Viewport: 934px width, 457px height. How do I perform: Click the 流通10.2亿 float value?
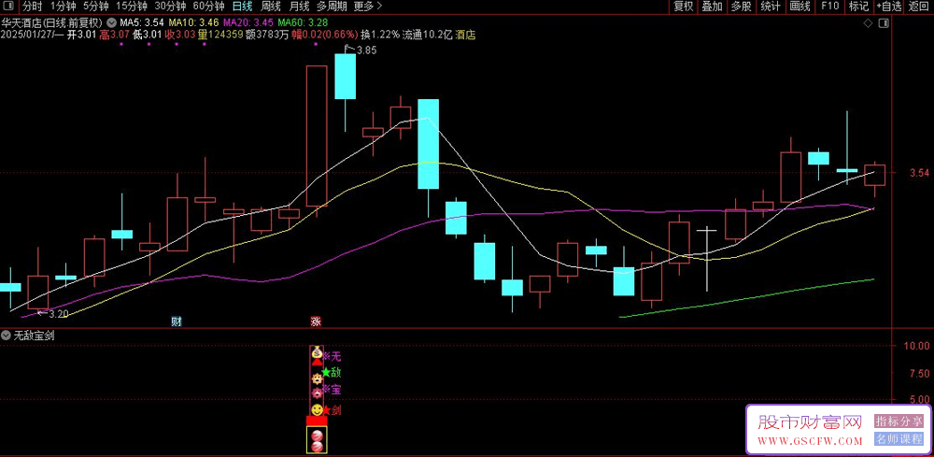pyautogui.click(x=427, y=35)
